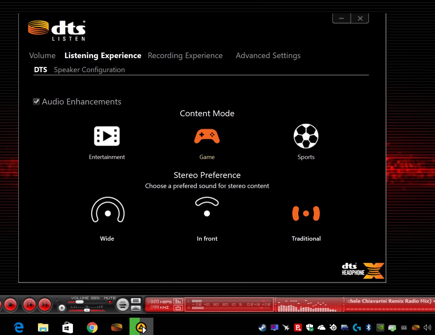Open Windows Security shield tray icon
Viewport: 435px width, 335px height.
310,327
